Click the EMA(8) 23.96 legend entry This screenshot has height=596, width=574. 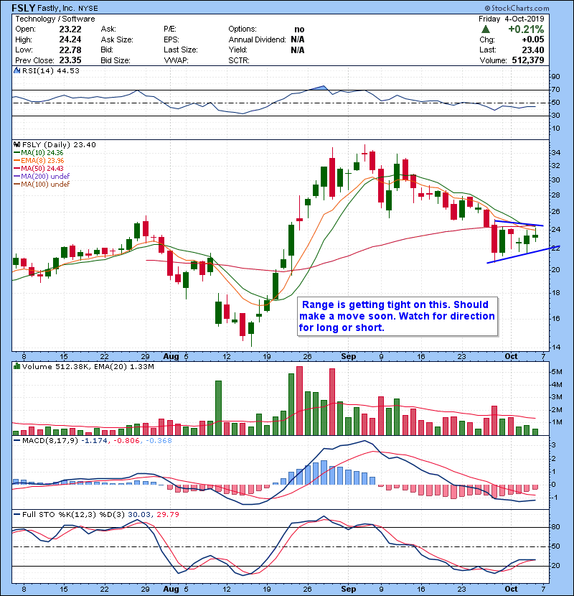pyautogui.click(x=39, y=160)
